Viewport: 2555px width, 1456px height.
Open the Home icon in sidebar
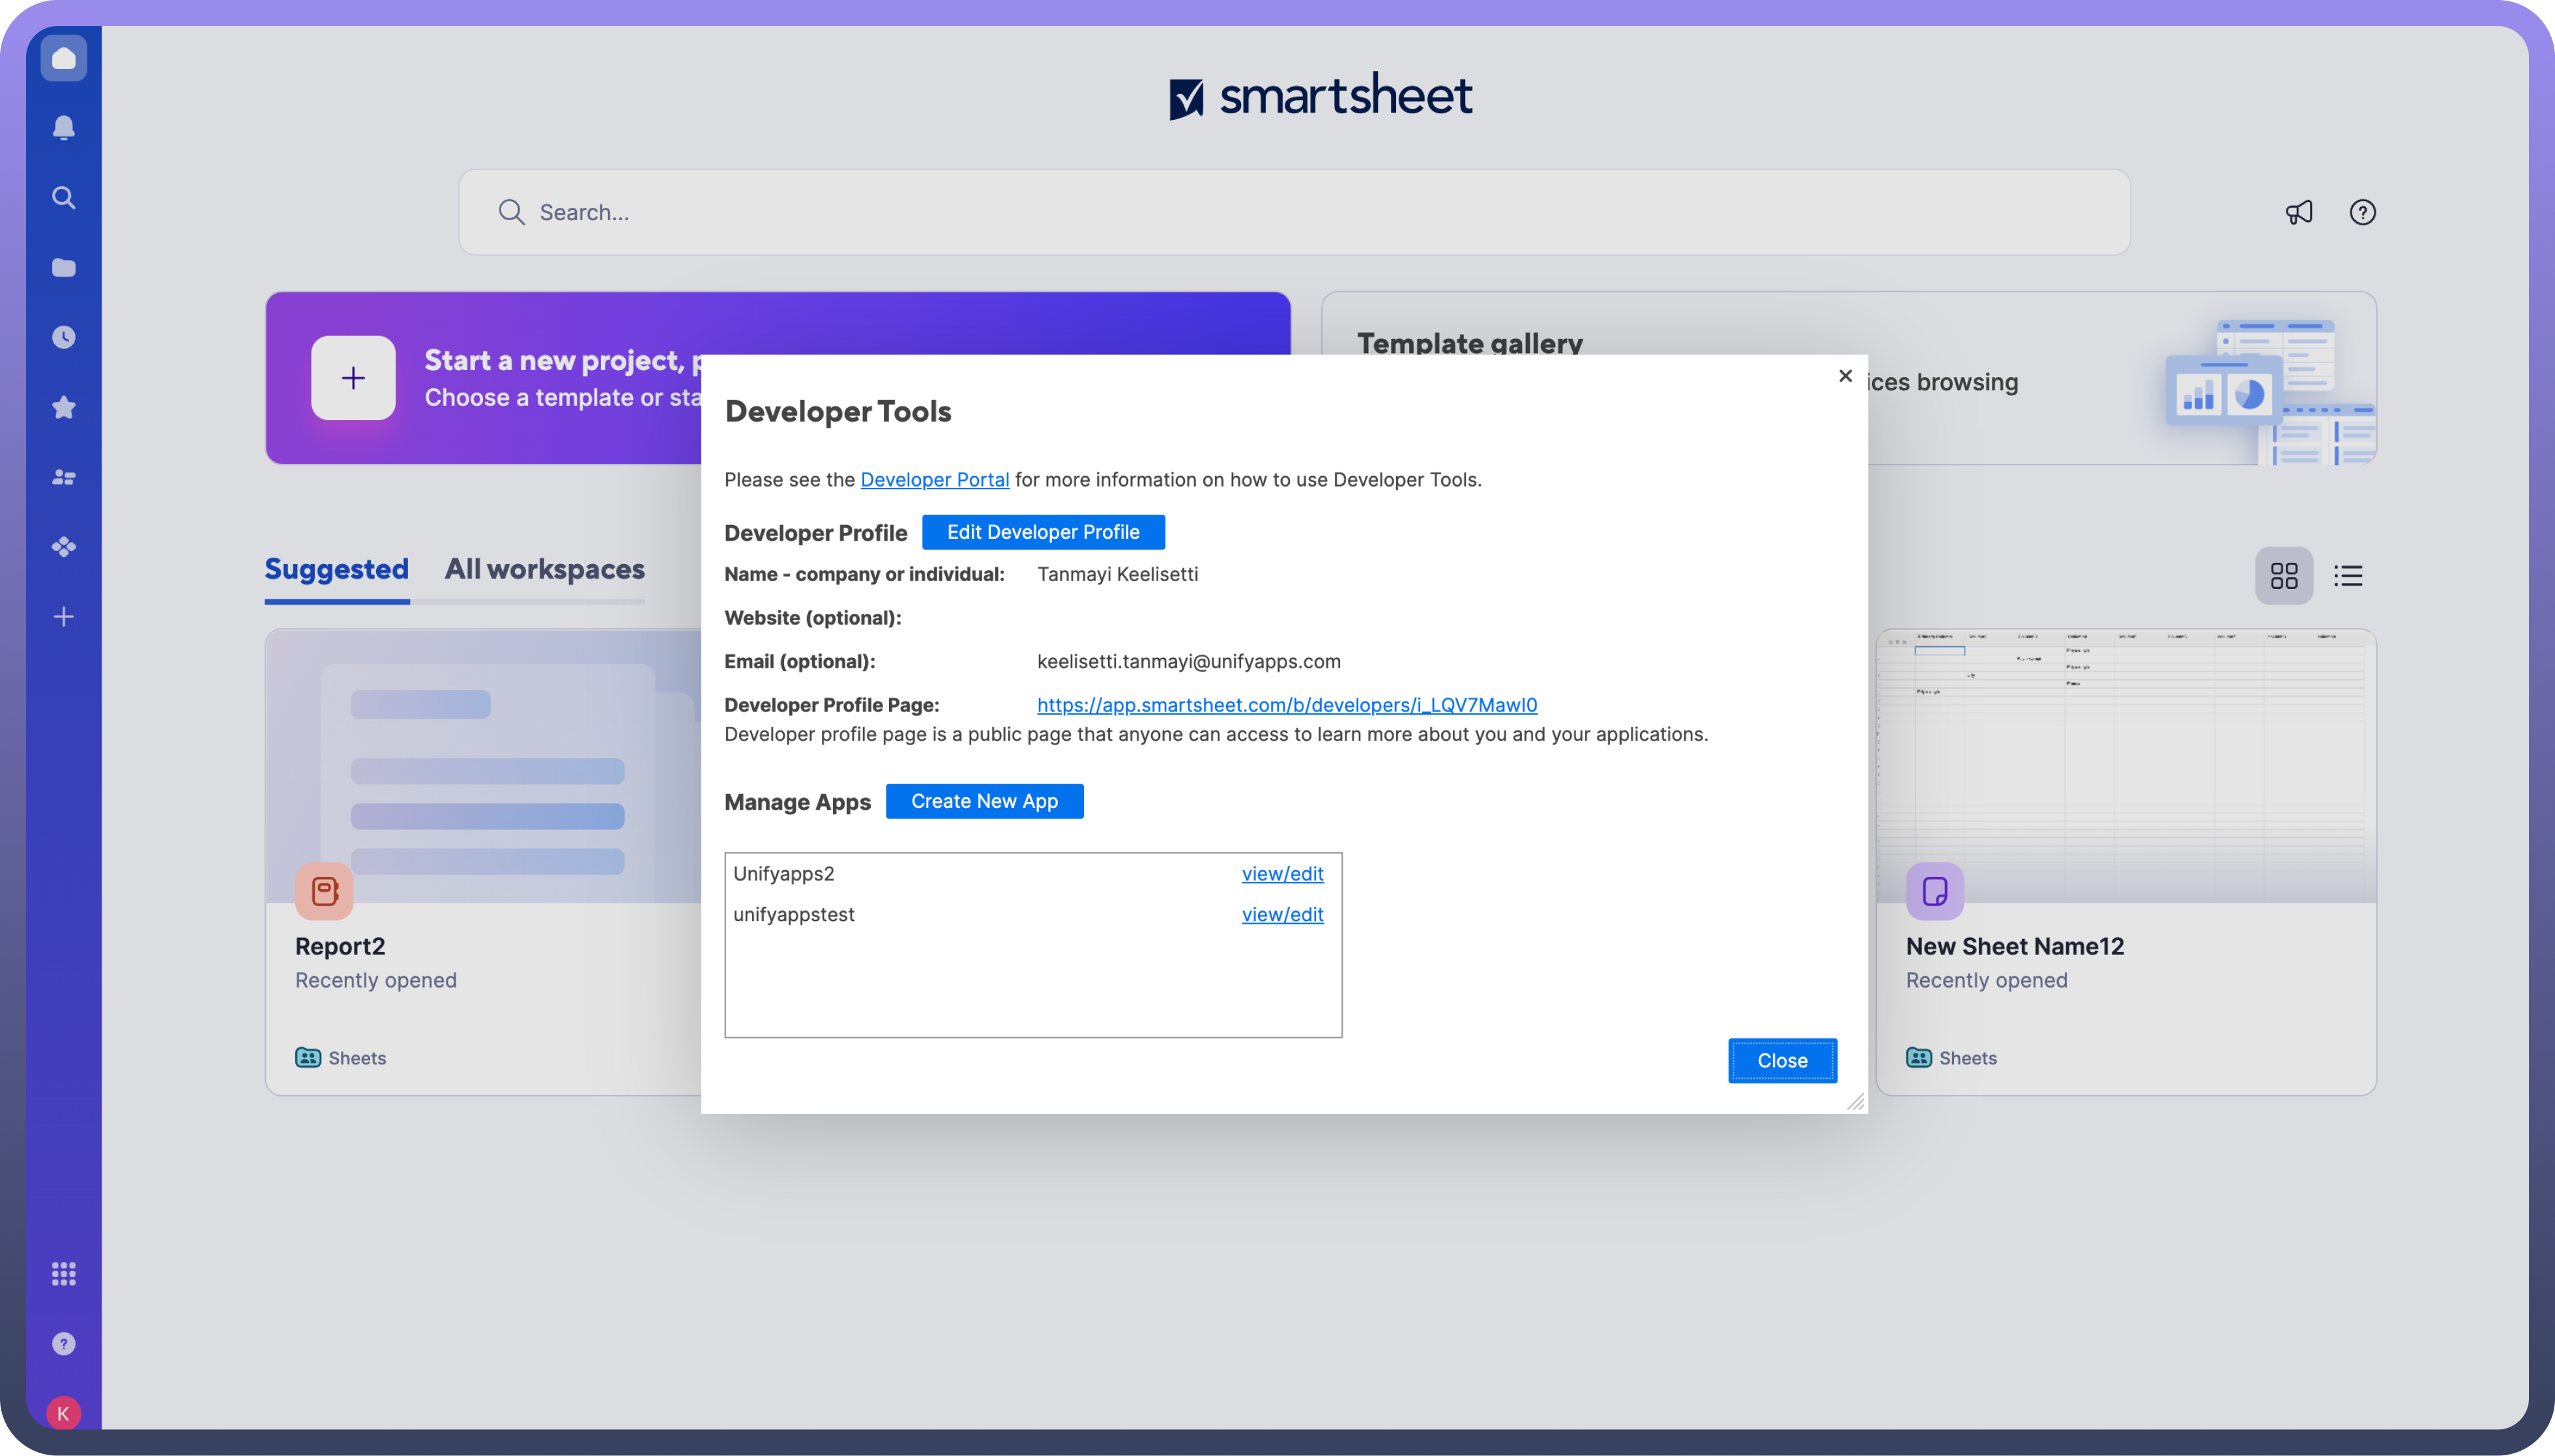(63, 58)
